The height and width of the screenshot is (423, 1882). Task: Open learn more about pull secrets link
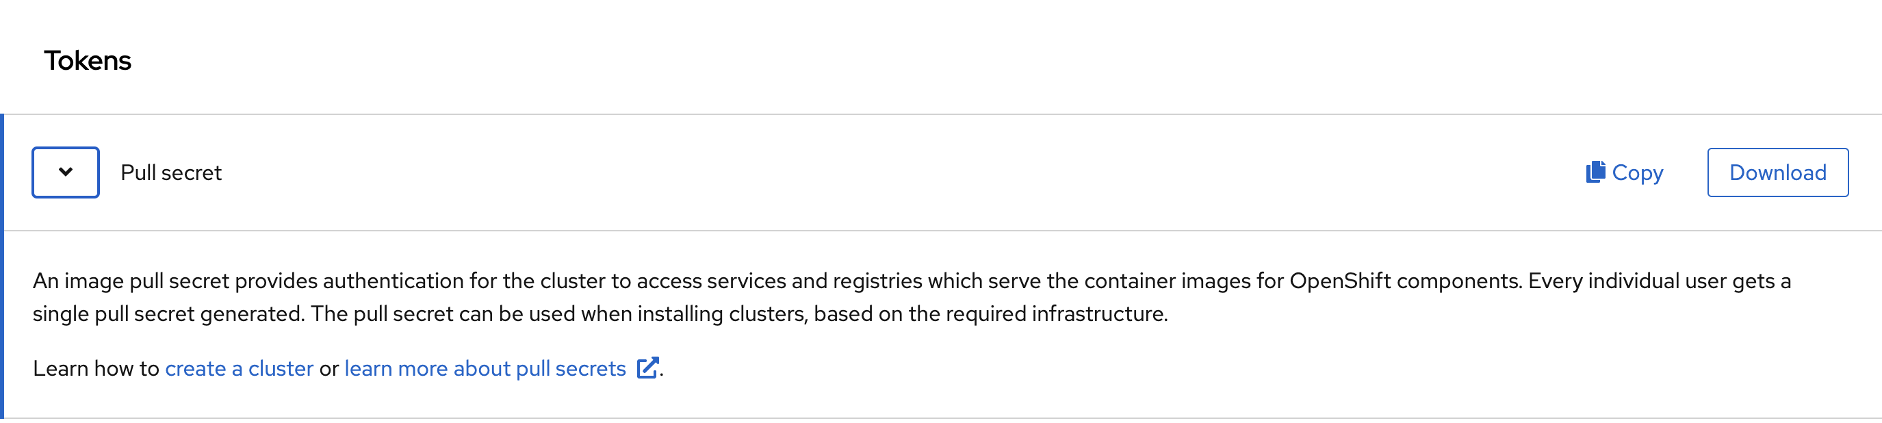[485, 368]
